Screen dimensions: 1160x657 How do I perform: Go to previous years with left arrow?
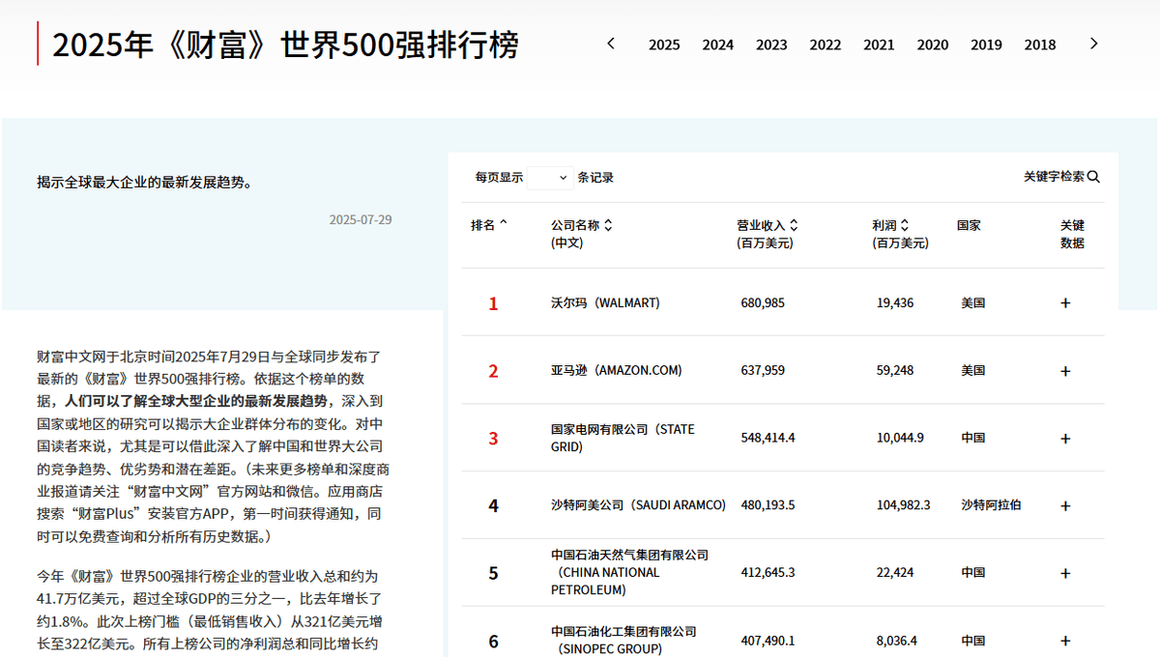click(611, 43)
